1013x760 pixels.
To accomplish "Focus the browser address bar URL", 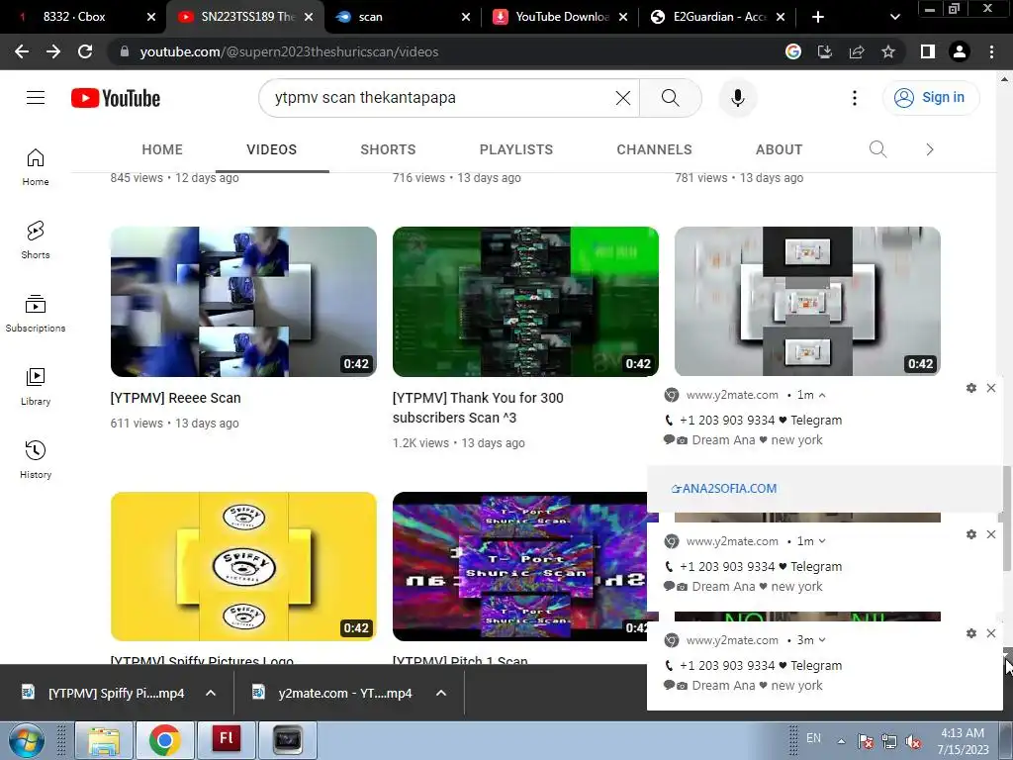I will [290, 51].
